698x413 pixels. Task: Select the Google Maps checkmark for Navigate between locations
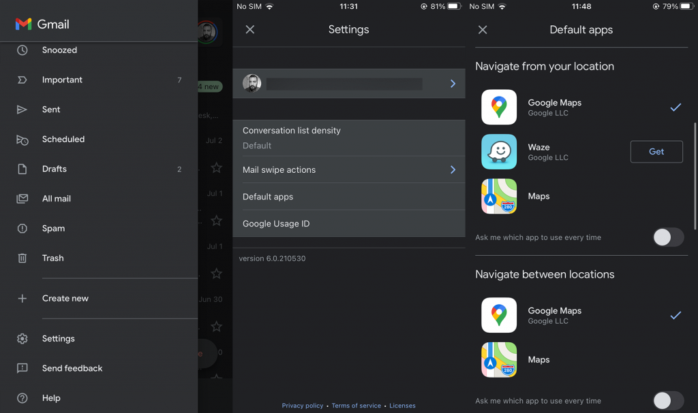tap(676, 315)
